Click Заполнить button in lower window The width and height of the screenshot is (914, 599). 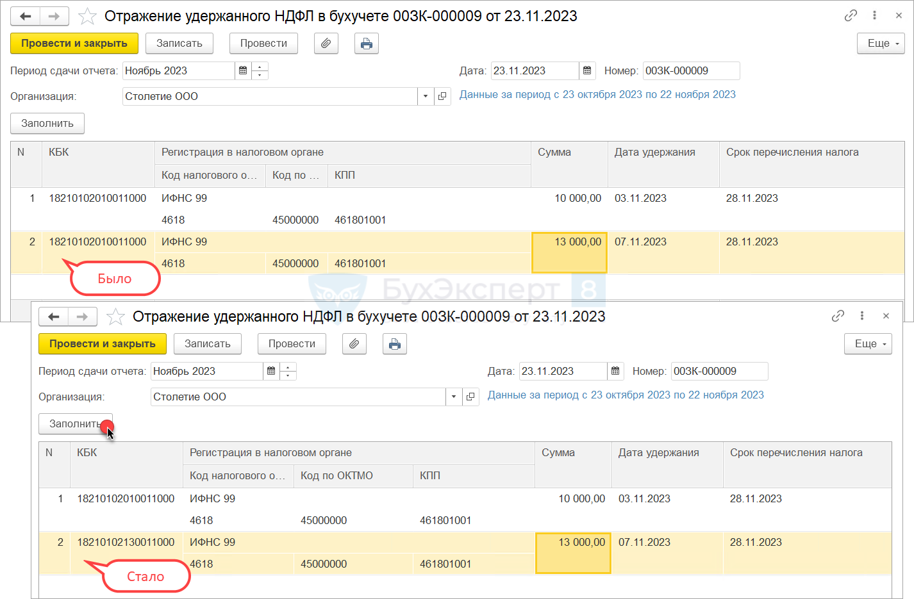coord(76,424)
